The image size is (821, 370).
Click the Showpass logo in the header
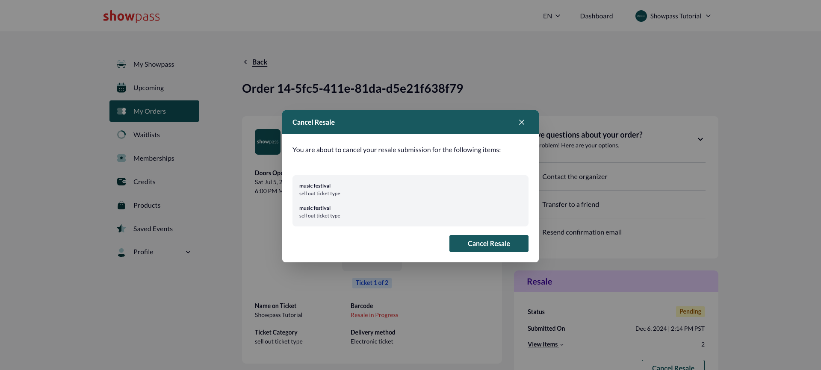(131, 16)
